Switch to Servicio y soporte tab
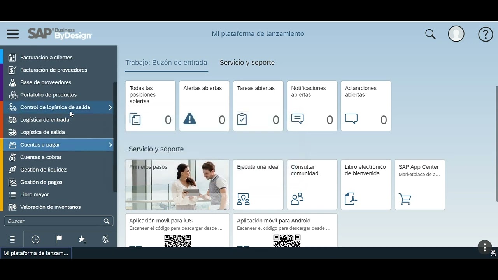 247,63
